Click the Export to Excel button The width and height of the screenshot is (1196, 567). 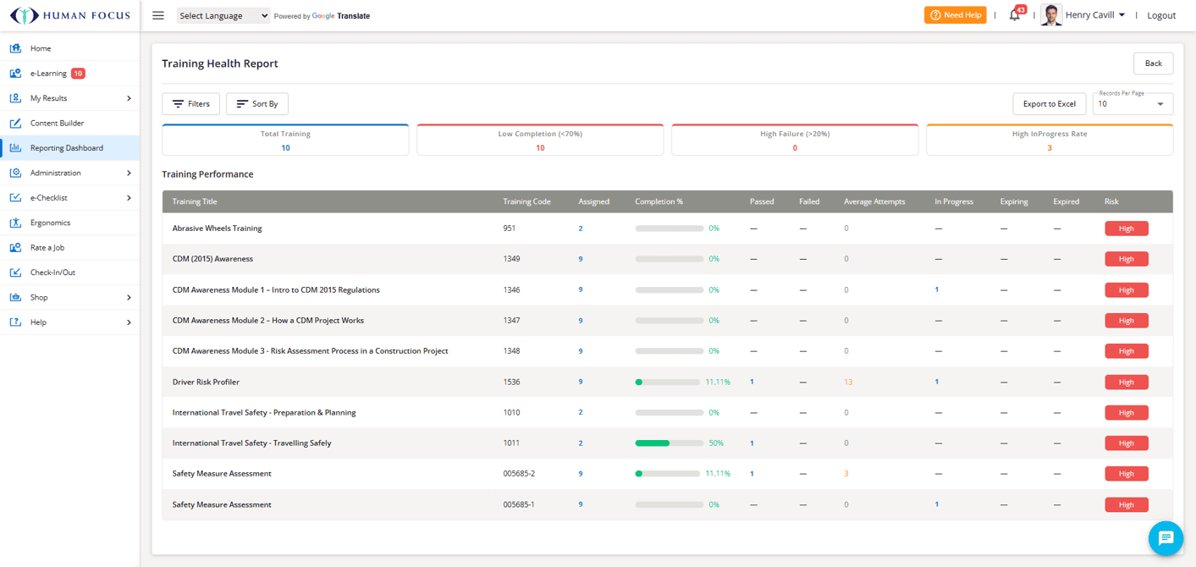point(1050,104)
